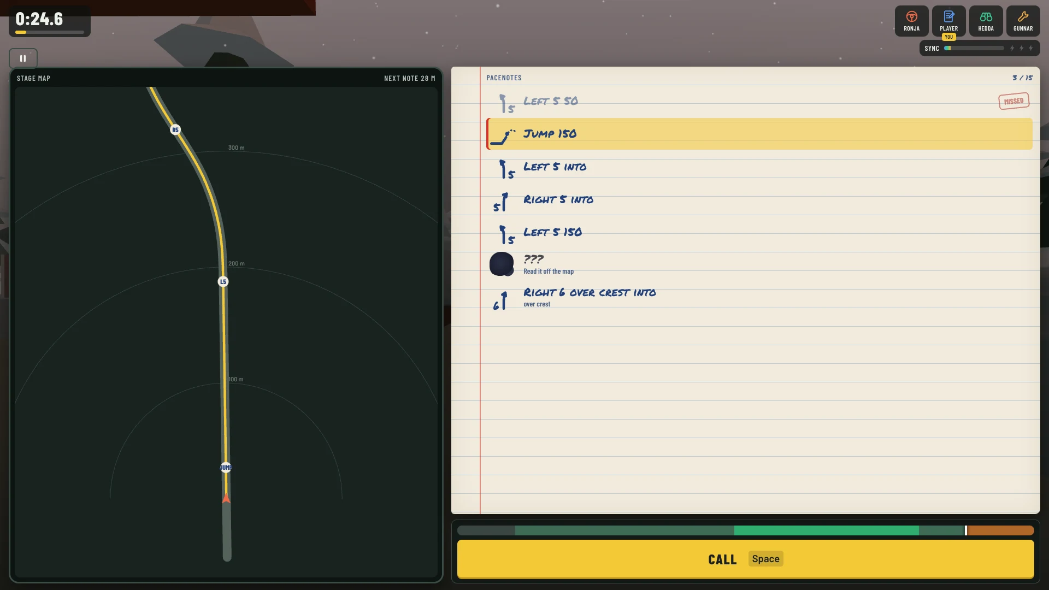The image size is (1049, 590).
Task: Click the 200 m distance label
Action: [236, 263]
